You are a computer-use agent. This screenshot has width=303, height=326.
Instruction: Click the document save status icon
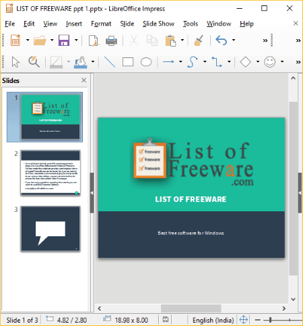coord(166,319)
